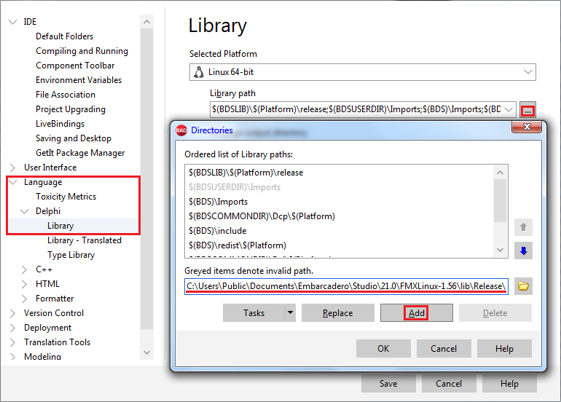This screenshot has height=402, width=561.
Task: Select Project Upgrading option
Action: (71, 109)
